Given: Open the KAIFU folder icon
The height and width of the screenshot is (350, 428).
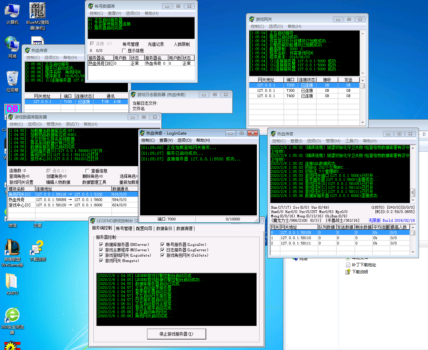Looking at the screenshot, I should [x=12, y=284].
